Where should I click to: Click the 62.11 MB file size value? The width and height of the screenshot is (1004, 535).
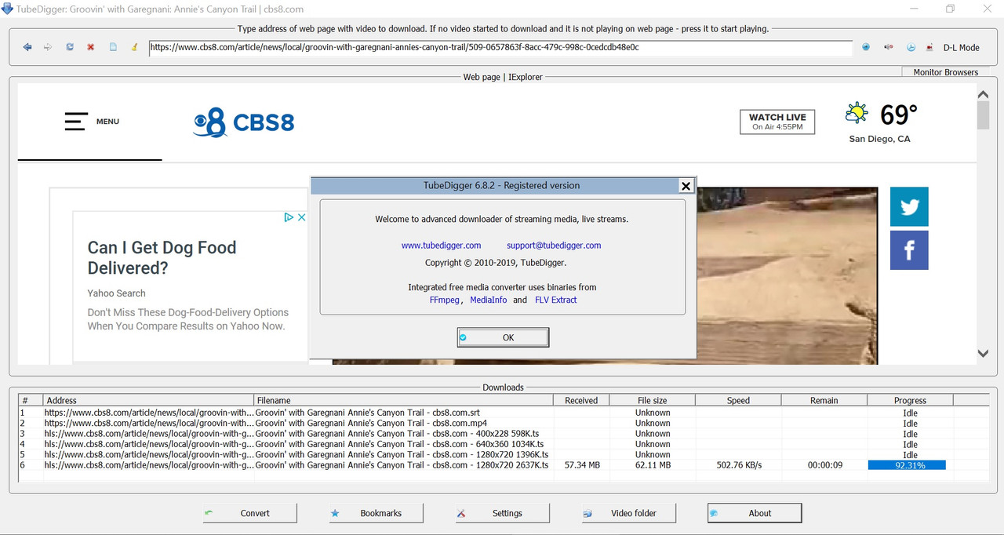tap(653, 465)
